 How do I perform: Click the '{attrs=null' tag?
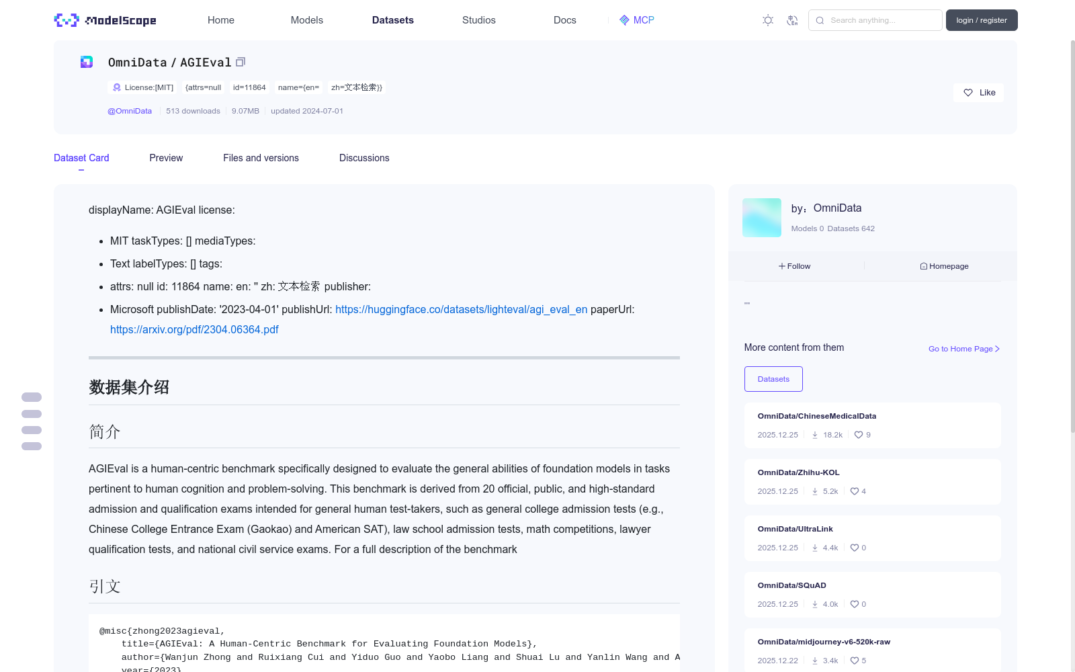[203, 87]
